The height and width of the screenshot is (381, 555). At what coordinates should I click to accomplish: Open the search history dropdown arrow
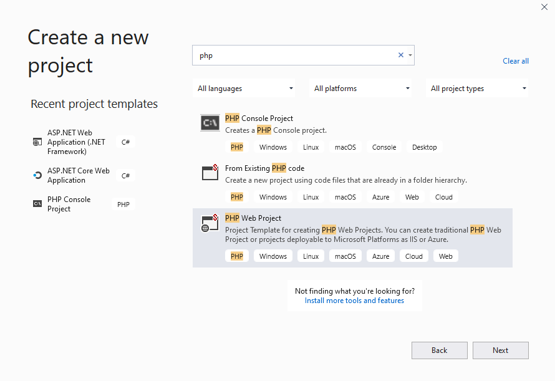point(410,55)
